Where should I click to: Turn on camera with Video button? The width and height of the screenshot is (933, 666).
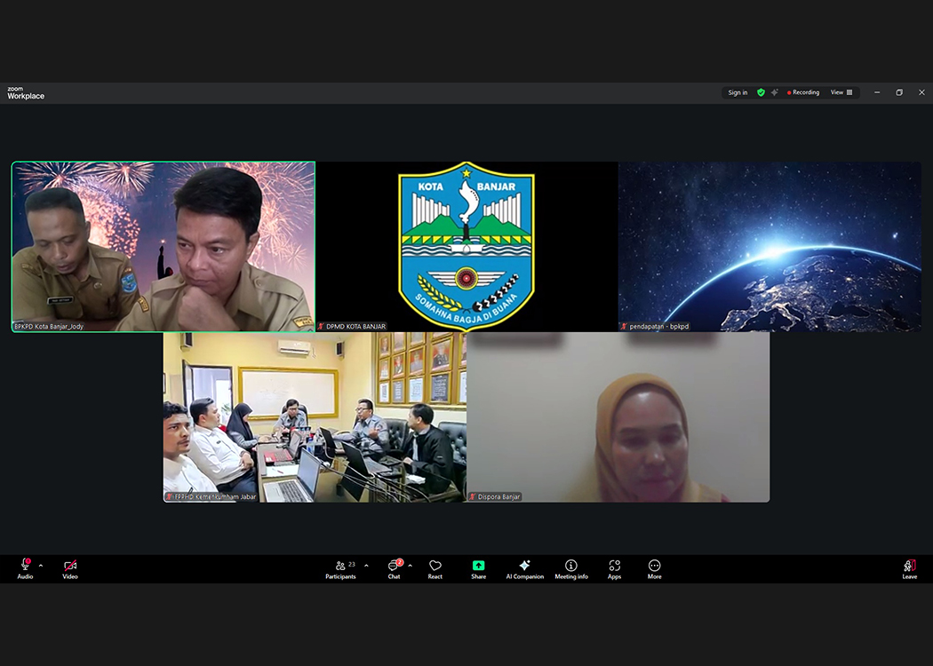click(x=70, y=568)
